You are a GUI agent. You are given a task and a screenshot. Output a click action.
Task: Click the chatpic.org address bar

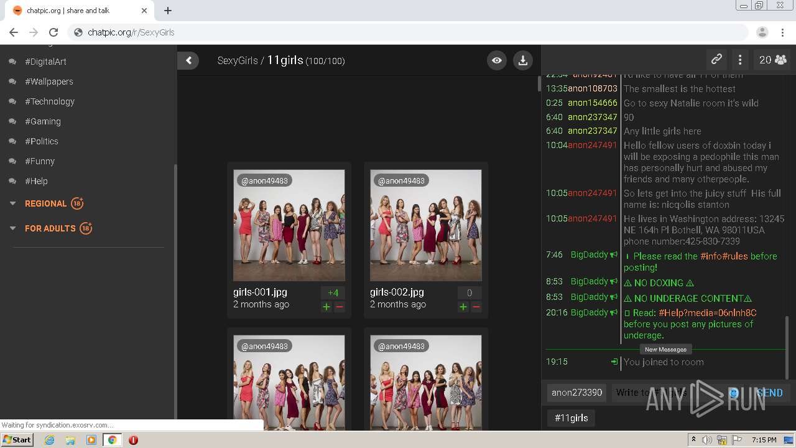click(x=408, y=32)
